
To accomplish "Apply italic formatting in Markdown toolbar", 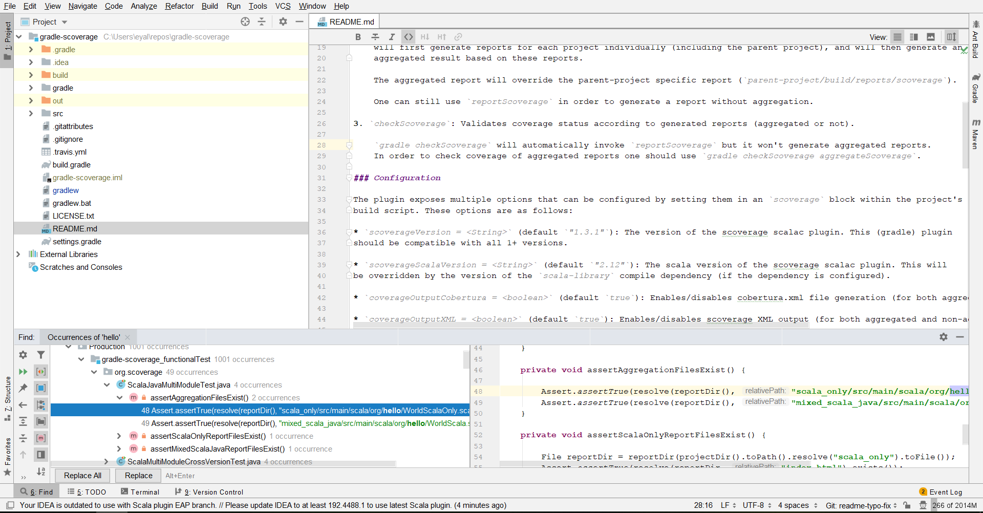I will tap(392, 37).
